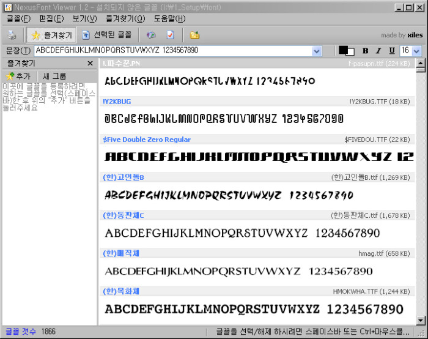Select the $Five Double Zero Regular font
Screen dimensions: 428x339
pos(147,140)
